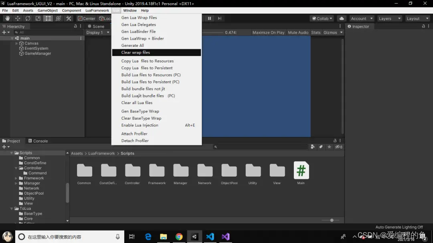Toggle the Hierarchy panel lock icon
The image size is (433, 243).
[x=75, y=26]
